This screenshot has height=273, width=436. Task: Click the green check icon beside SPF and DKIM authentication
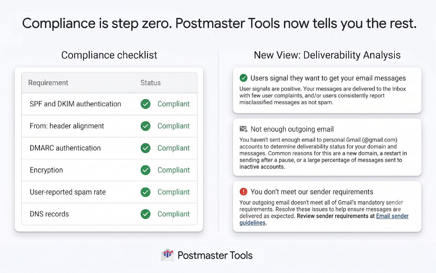tap(145, 104)
